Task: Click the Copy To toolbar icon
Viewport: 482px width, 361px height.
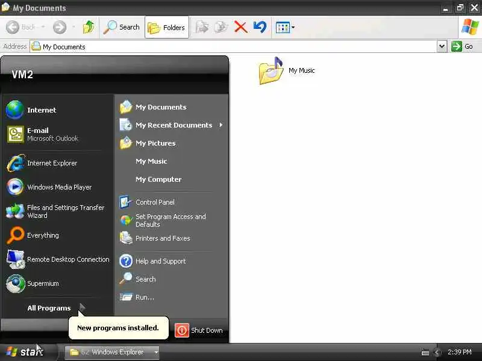Action: [x=221, y=27]
